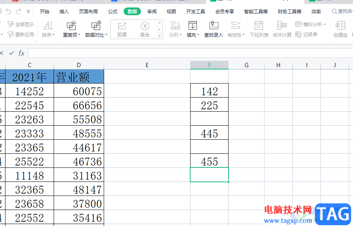The height and width of the screenshot is (226, 353).
Task: Click the 营业额 header cell
Action: click(x=79, y=77)
